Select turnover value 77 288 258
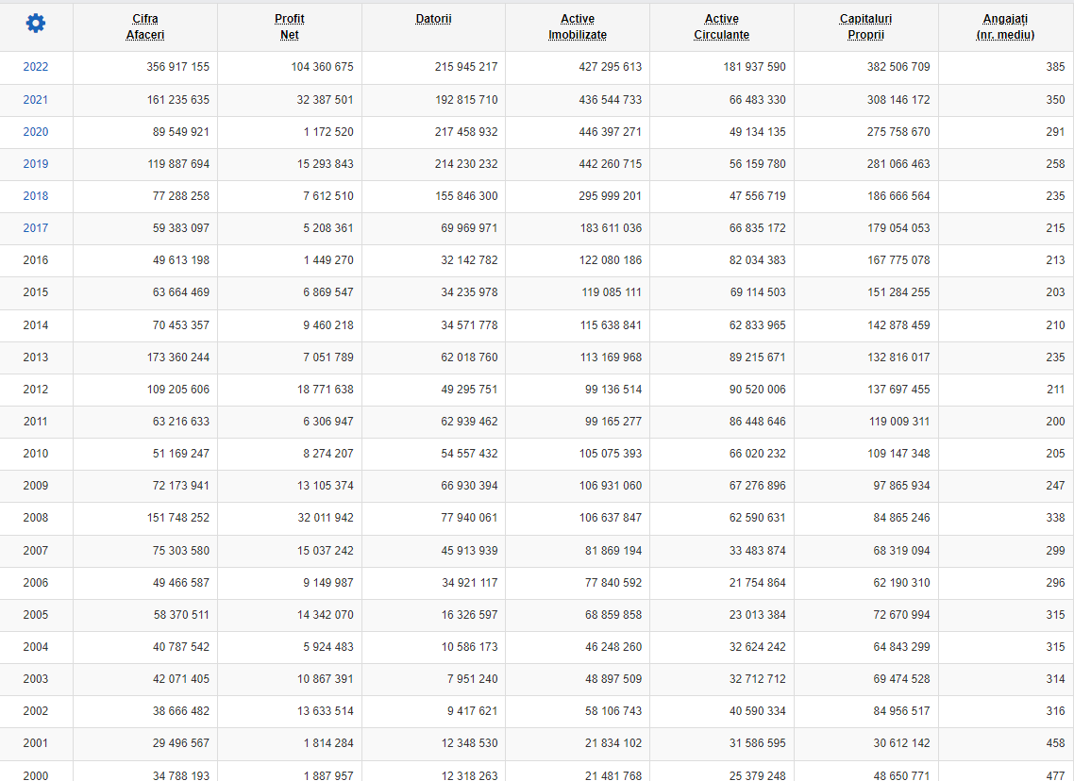This screenshot has height=781, width=1074. [x=181, y=196]
